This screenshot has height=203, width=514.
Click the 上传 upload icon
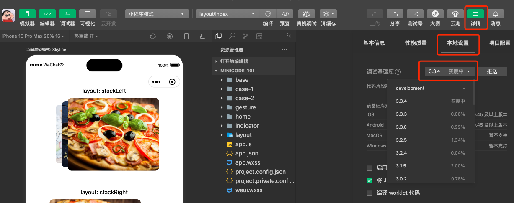click(x=375, y=14)
